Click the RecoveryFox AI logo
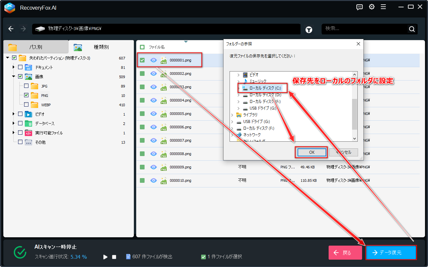This screenshot has height=267, width=428. (10, 8)
